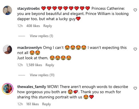
Task: Like thewales_family's comment with heart icon
Action: coord(135,88)
